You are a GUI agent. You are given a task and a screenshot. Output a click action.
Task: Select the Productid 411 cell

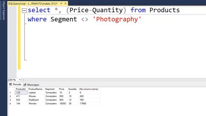pyautogui.click(x=21, y=96)
